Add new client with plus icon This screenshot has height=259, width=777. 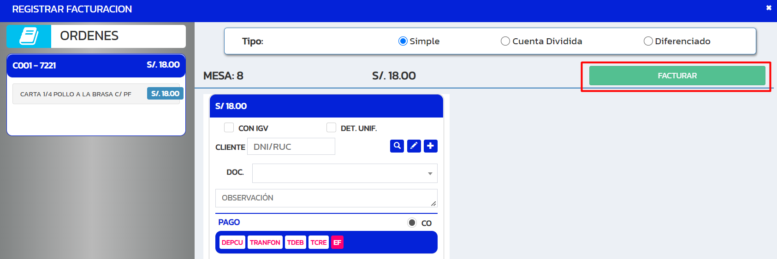(431, 146)
